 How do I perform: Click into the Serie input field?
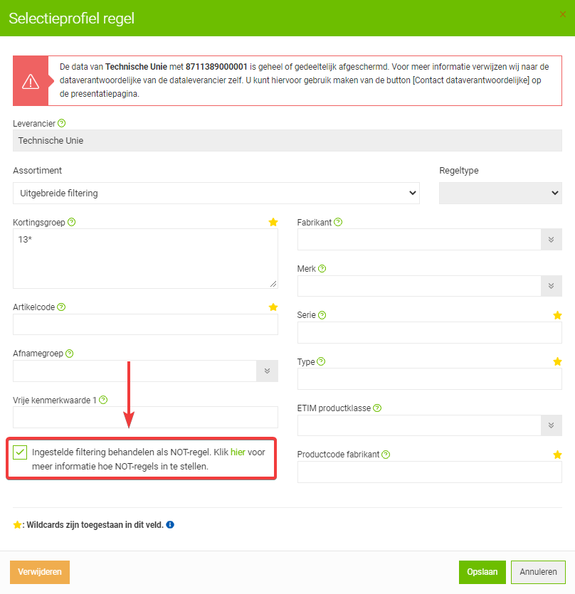pos(429,332)
